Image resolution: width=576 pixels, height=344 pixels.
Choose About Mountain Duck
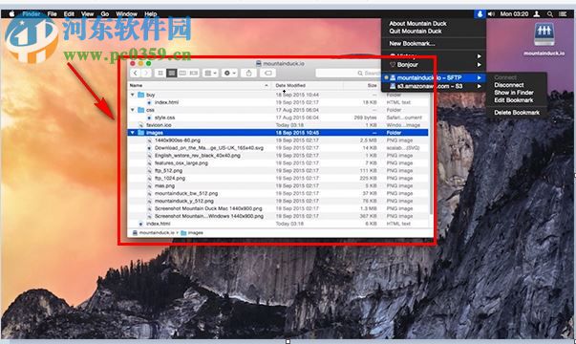pyautogui.click(x=417, y=23)
